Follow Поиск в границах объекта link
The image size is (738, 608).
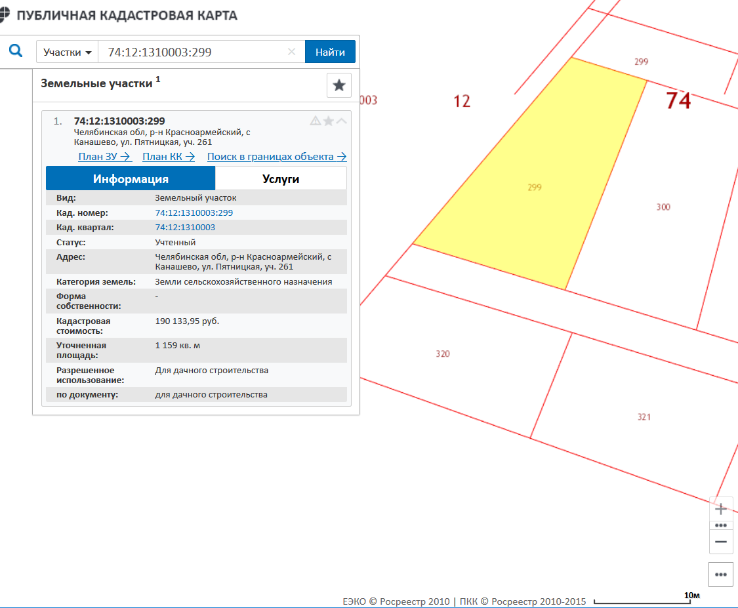coord(277,157)
